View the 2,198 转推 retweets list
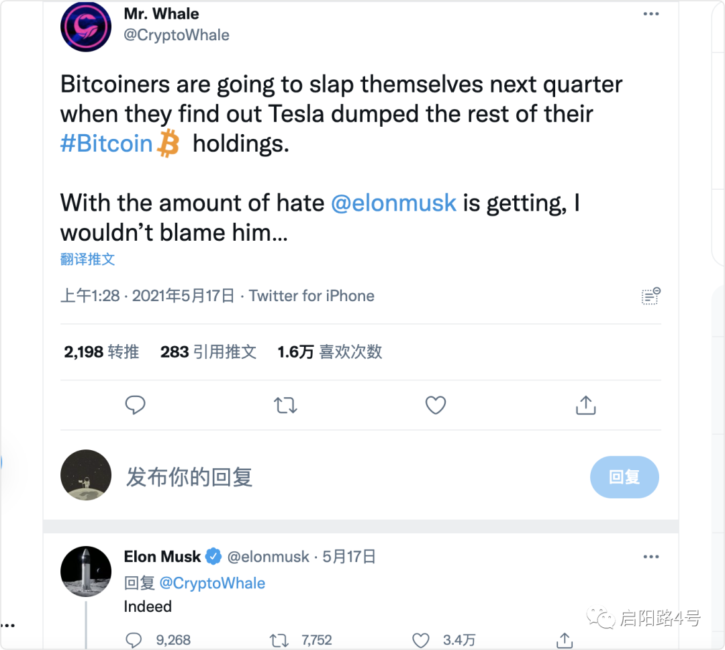The image size is (725, 650). (101, 352)
